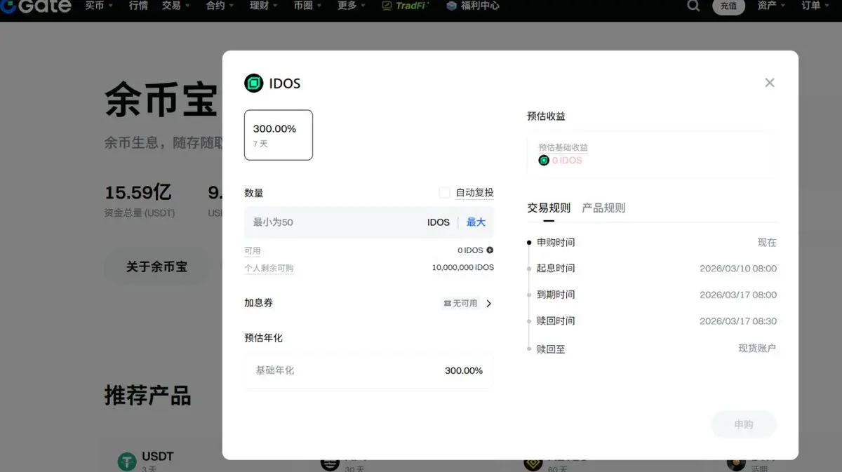Click the TradFi chart icon
The image size is (842, 472).
click(x=387, y=6)
